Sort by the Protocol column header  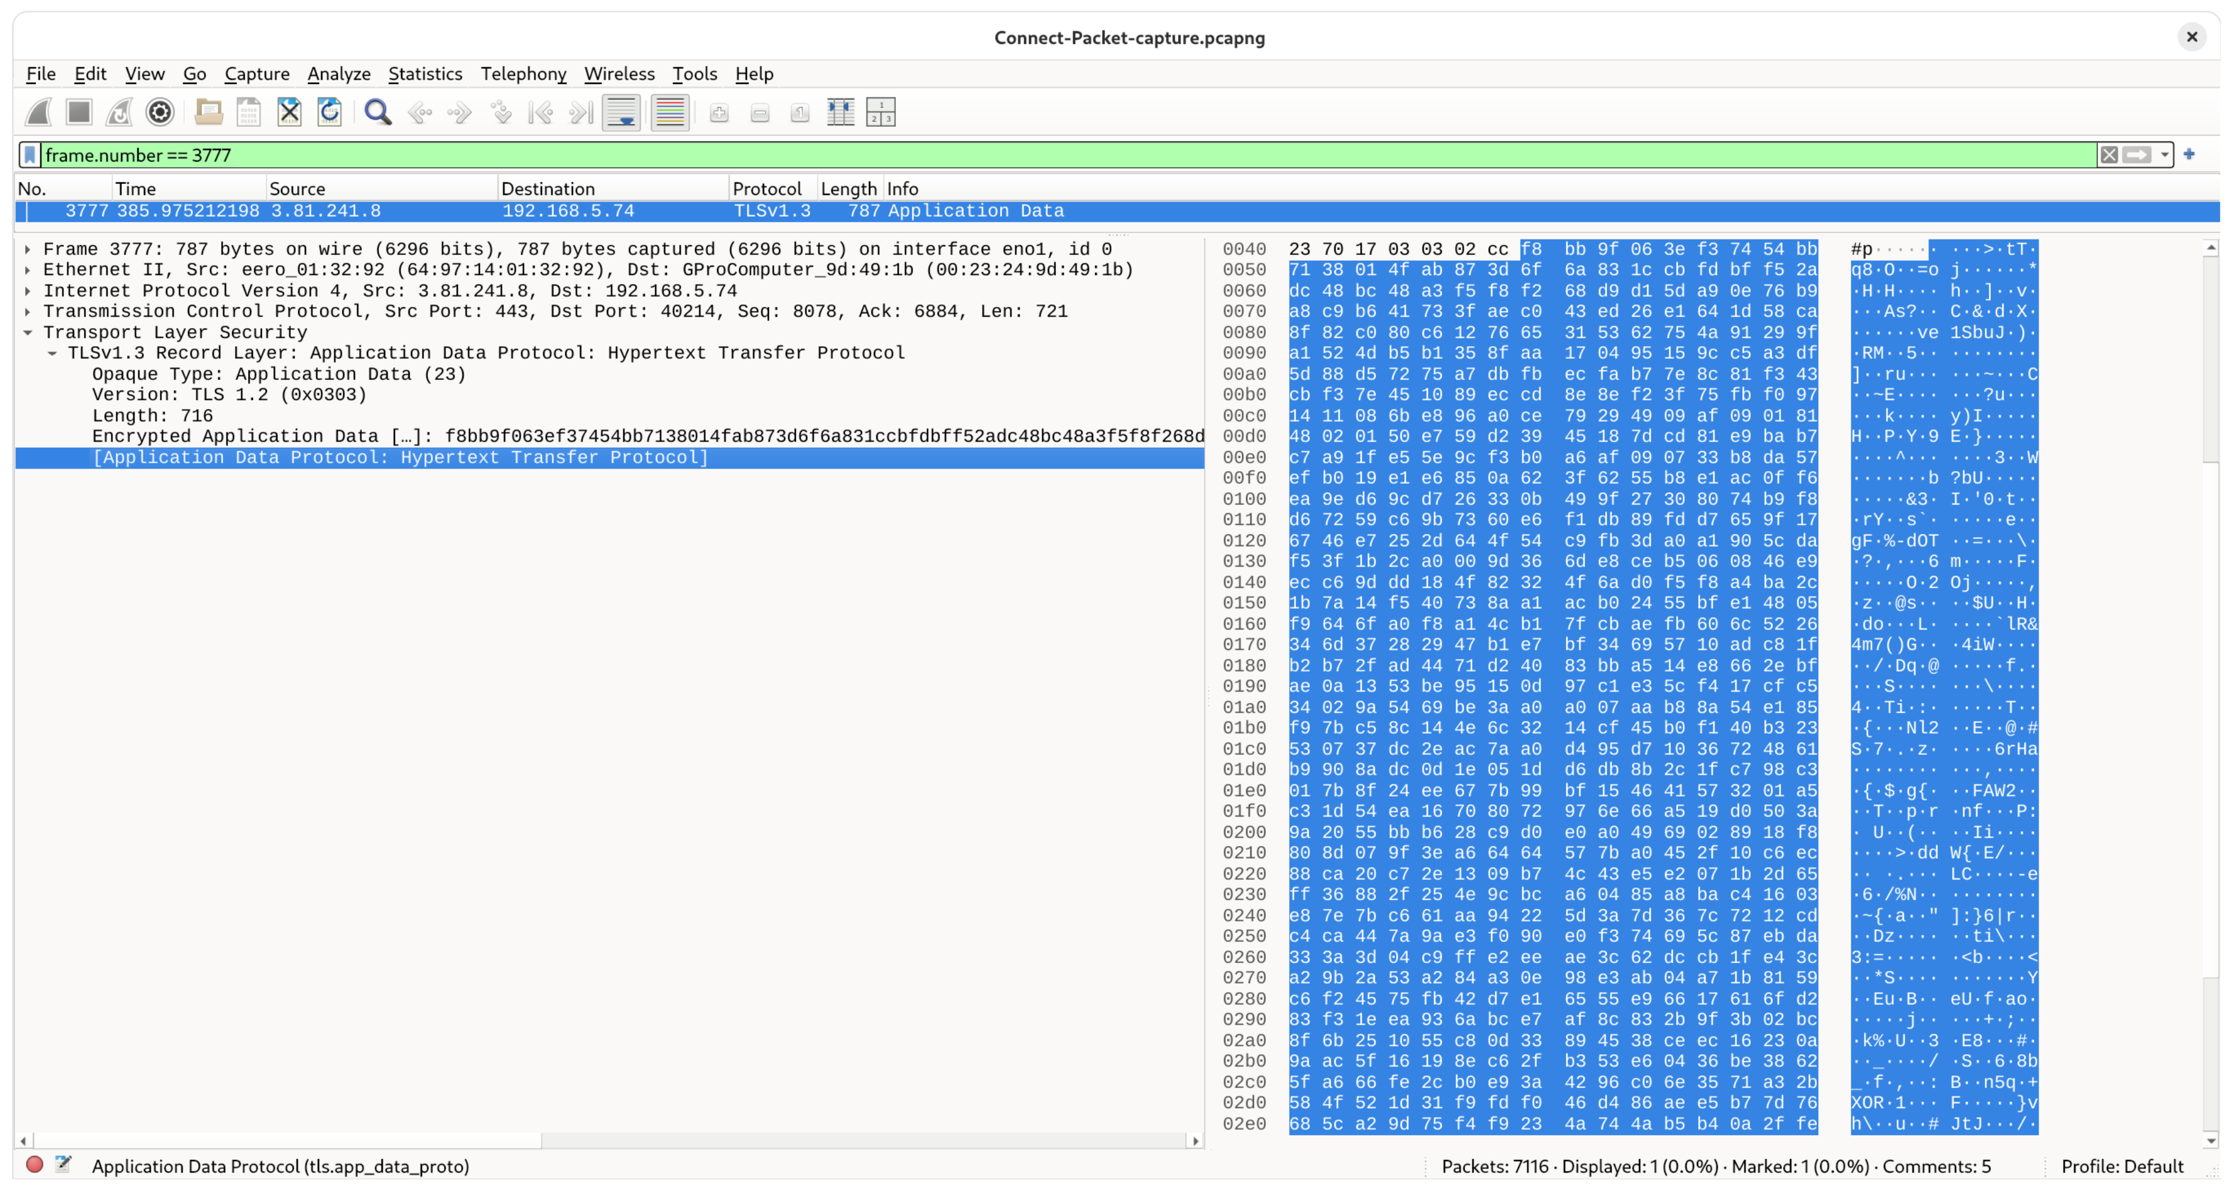click(773, 188)
